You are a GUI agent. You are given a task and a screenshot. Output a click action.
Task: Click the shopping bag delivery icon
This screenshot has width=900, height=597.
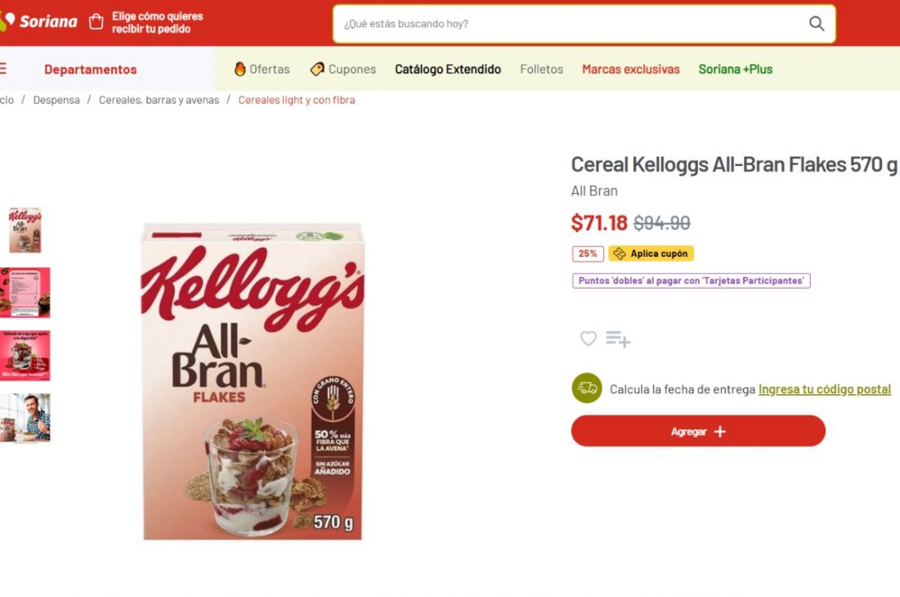96,22
